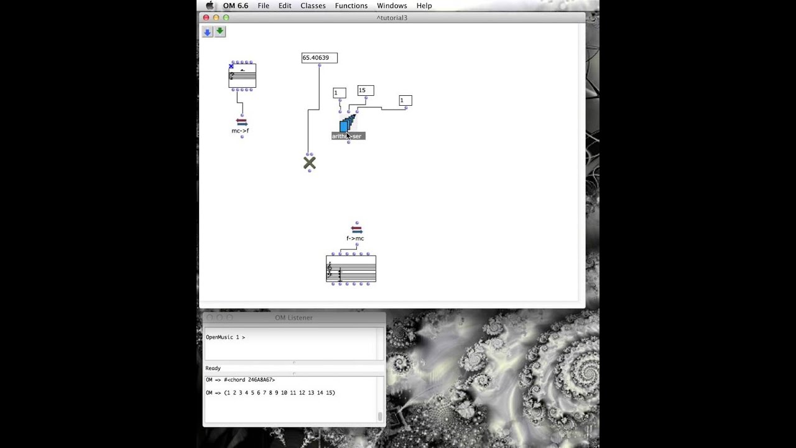Screen dimensions: 796x448
Task: Click the Ready status text in Listener
Action: (x=213, y=368)
